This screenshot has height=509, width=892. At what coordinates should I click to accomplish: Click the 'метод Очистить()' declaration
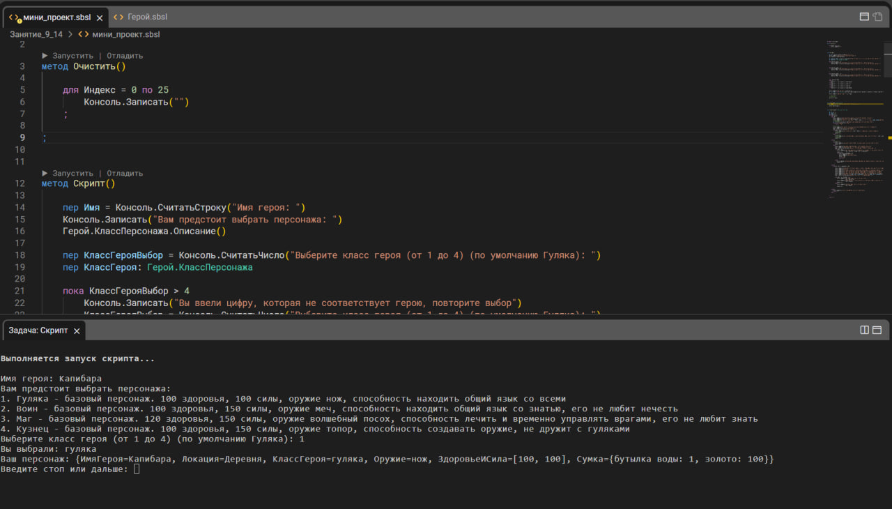pos(84,67)
